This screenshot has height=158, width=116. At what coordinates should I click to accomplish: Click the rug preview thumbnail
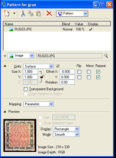[20, 135]
